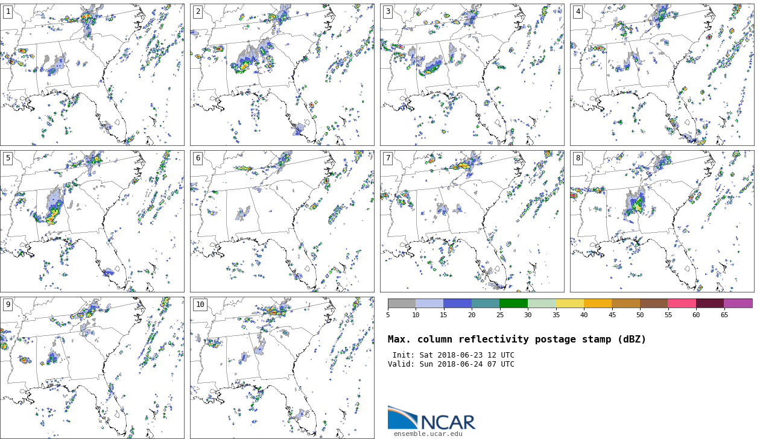760x439 pixels.
Task: Click the number label on panel 4
Action: click(578, 11)
